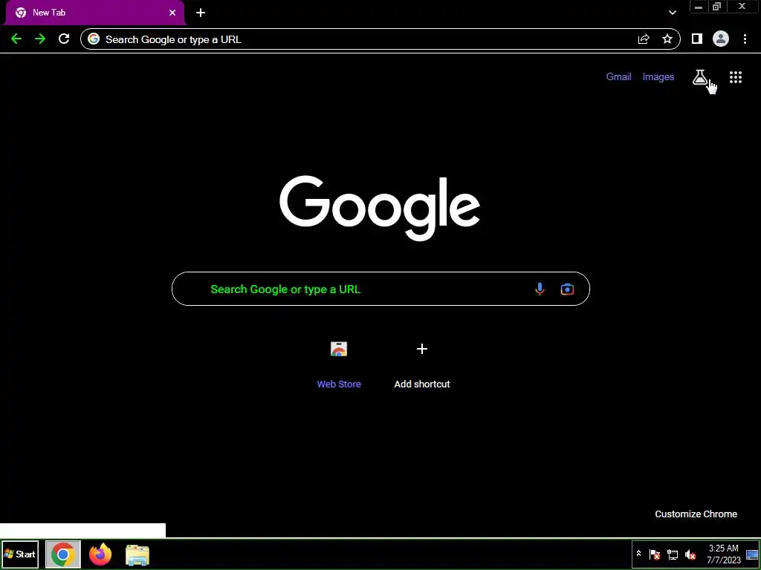The image size is (761, 570).
Task: Share this page using the share icon
Action: point(644,39)
